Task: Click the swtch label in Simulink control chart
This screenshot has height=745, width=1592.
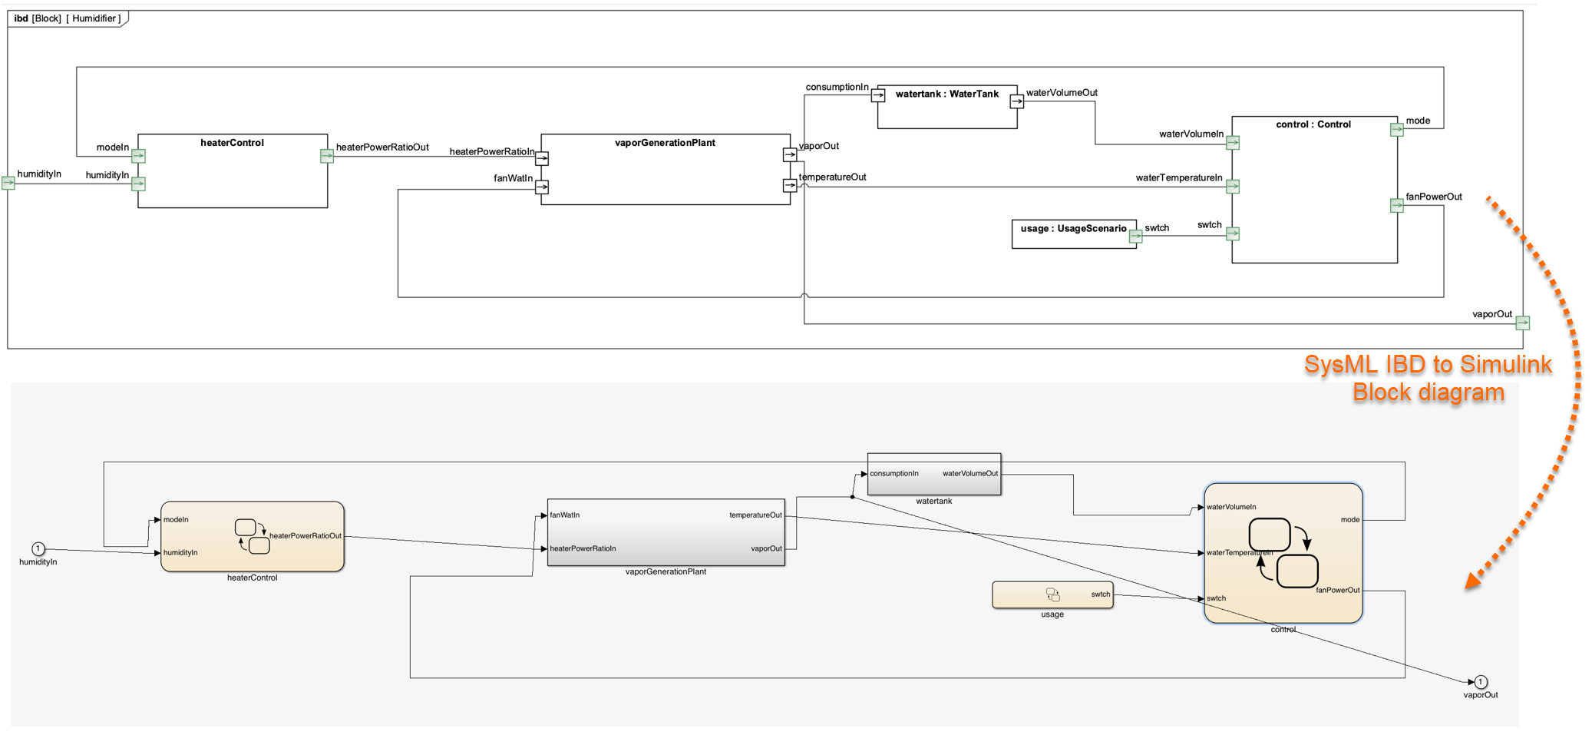Action: click(x=1216, y=598)
